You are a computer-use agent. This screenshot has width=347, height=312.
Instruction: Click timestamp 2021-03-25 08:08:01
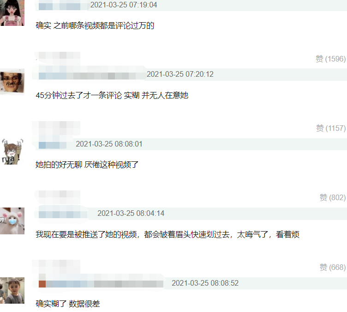tap(109, 144)
